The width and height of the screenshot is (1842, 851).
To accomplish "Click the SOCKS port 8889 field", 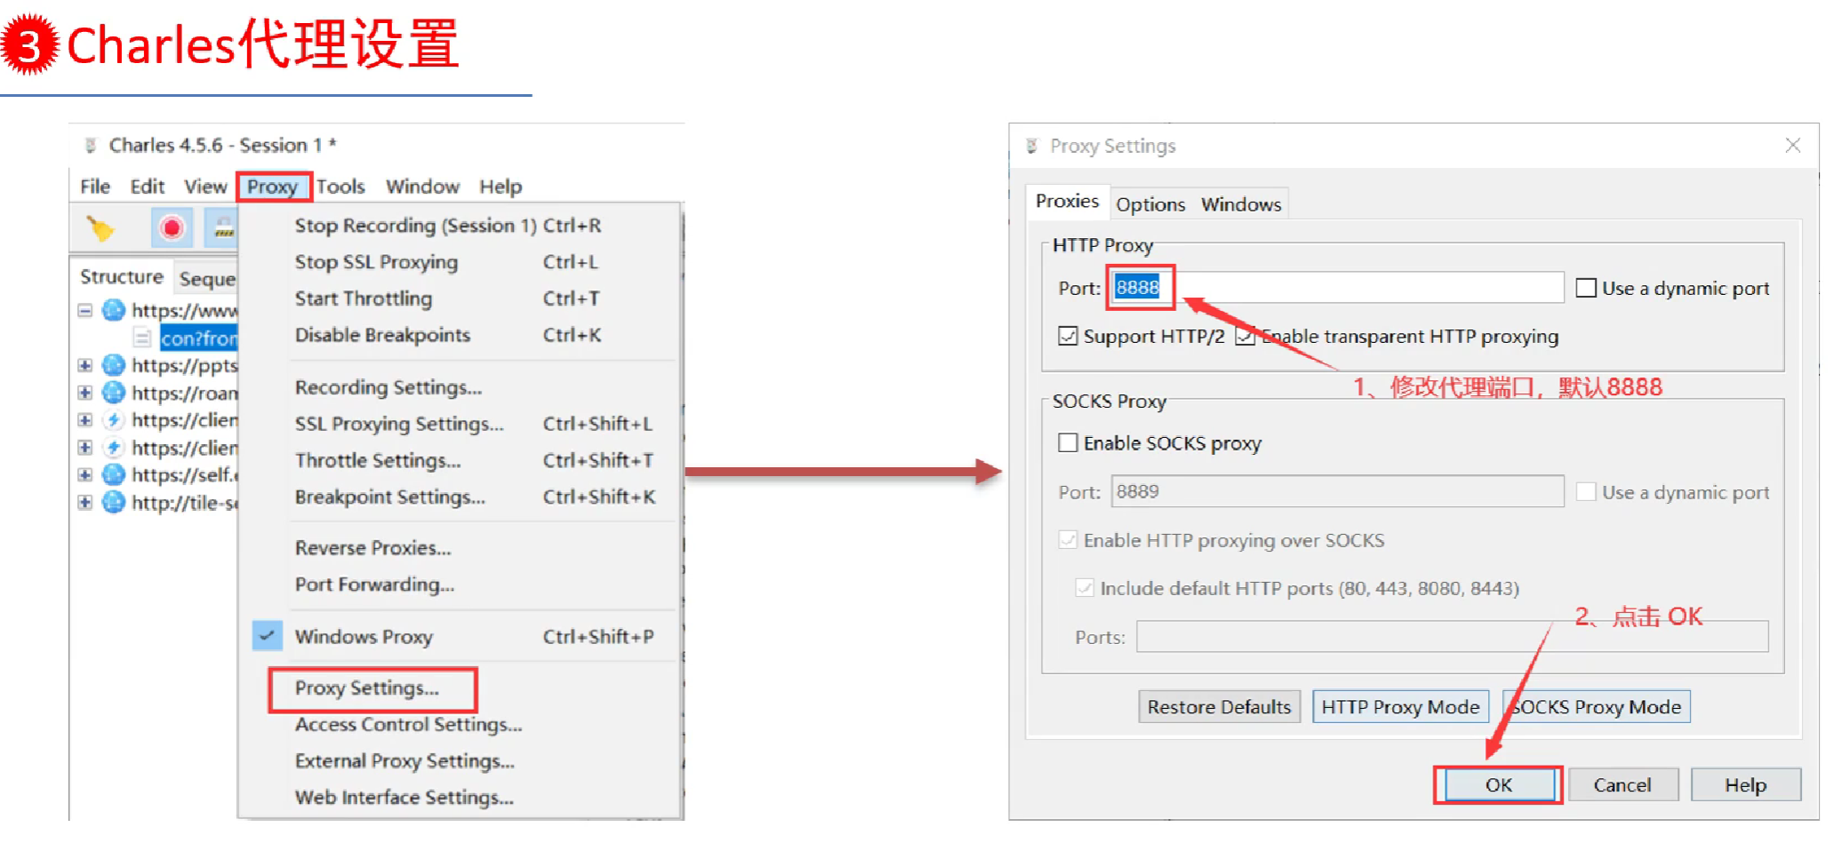I will pyautogui.click(x=1337, y=491).
